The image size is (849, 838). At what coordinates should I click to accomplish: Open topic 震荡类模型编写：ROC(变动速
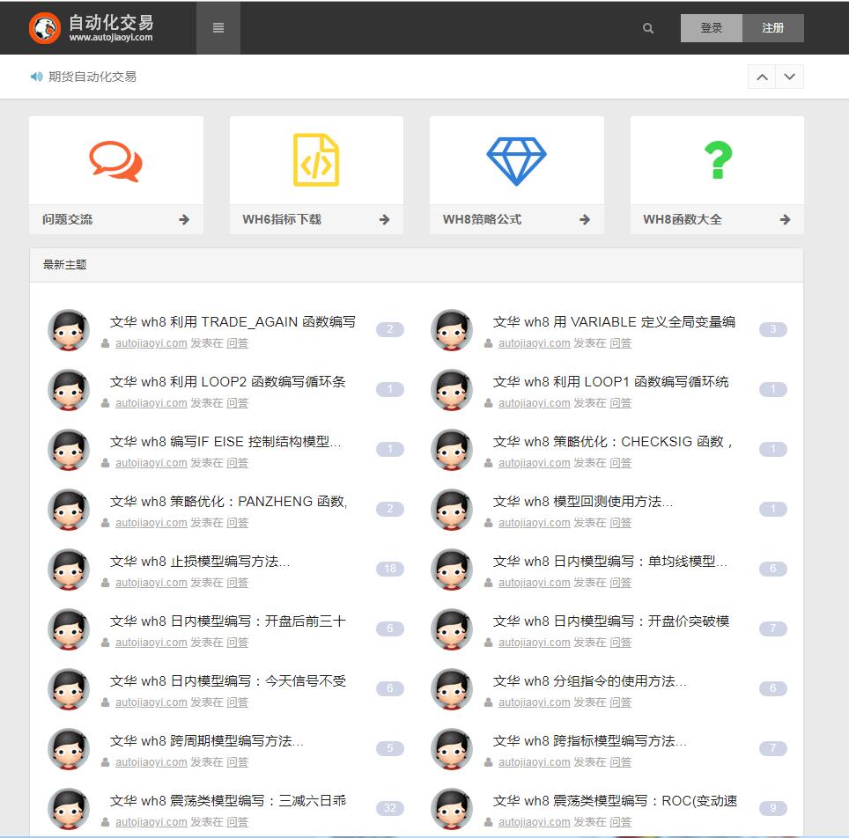pyautogui.click(x=615, y=801)
